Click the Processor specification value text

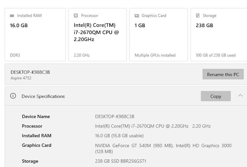pos(153,126)
